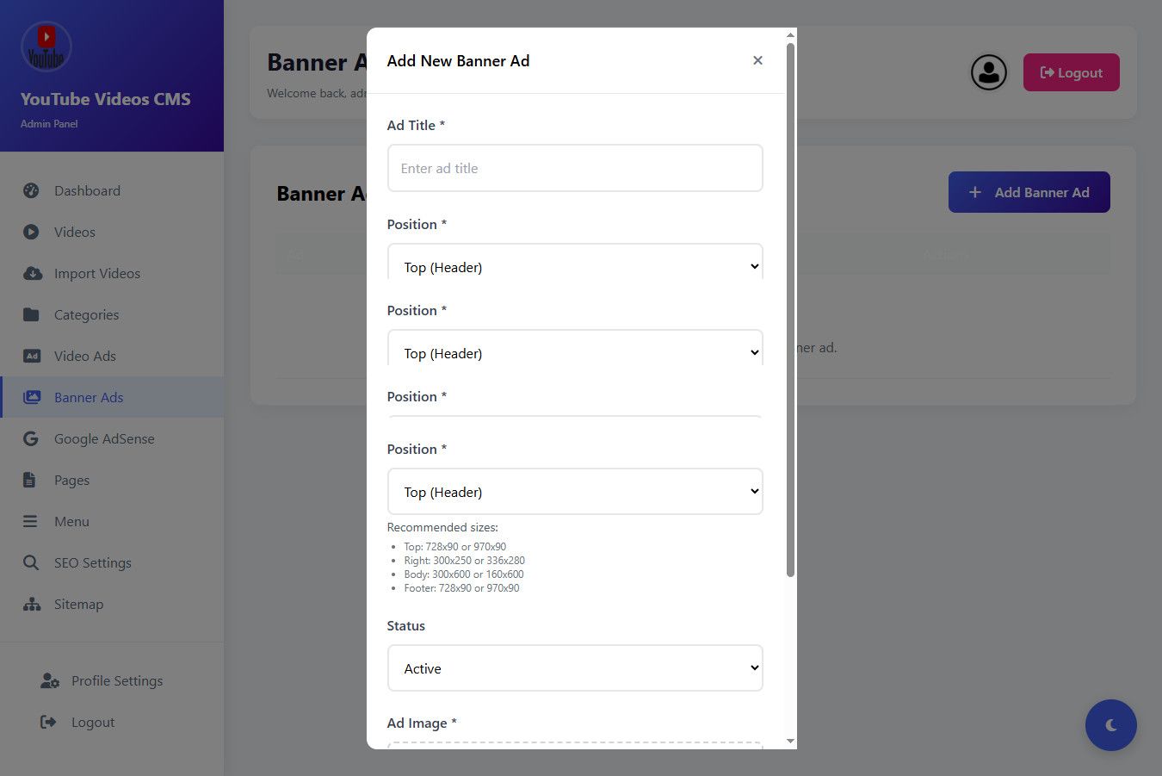
Task: Close the Add New Banner Ad dialog
Action: (757, 60)
